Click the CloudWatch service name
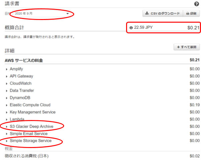 pyautogui.click(x=20, y=83)
